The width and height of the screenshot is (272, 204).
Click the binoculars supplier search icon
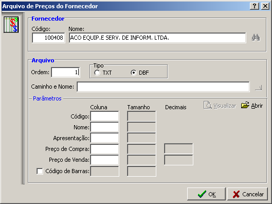(x=256, y=38)
